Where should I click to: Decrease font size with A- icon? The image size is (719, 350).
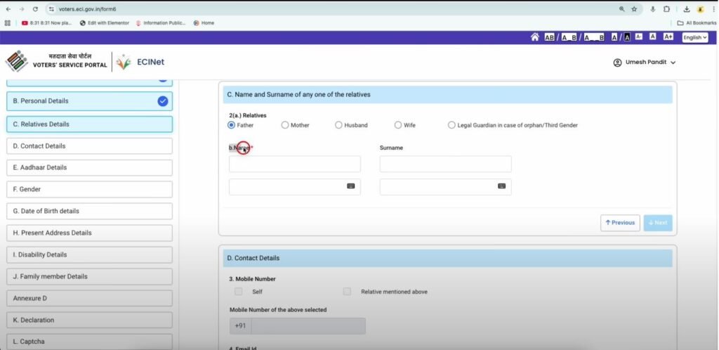click(x=639, y=37)
